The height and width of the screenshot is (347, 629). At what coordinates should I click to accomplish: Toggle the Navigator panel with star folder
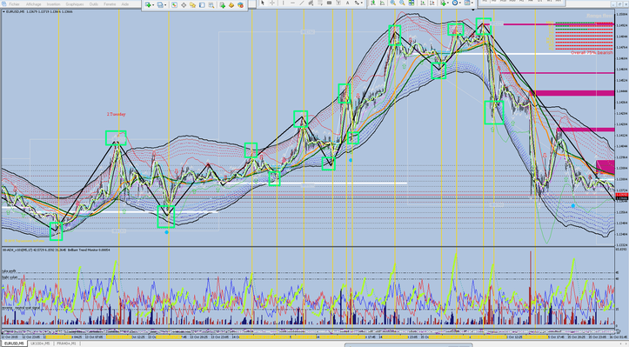pyautogui.click(x=192, y=5)
